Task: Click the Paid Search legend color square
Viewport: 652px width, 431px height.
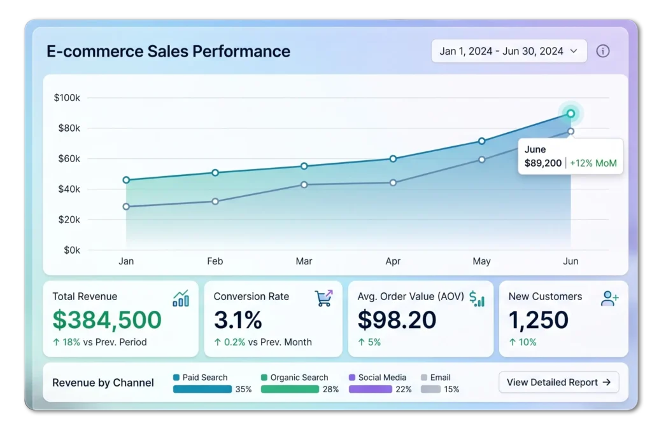Action: pyautogui.click(x=176, y=378)
